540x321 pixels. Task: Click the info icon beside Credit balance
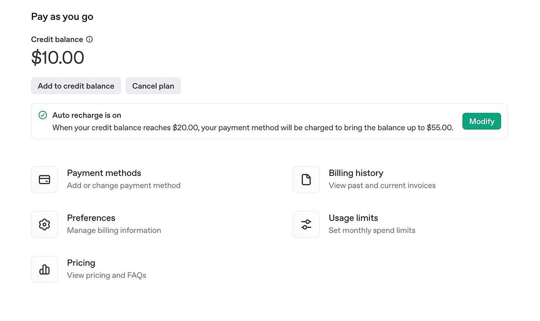[90, 39]
